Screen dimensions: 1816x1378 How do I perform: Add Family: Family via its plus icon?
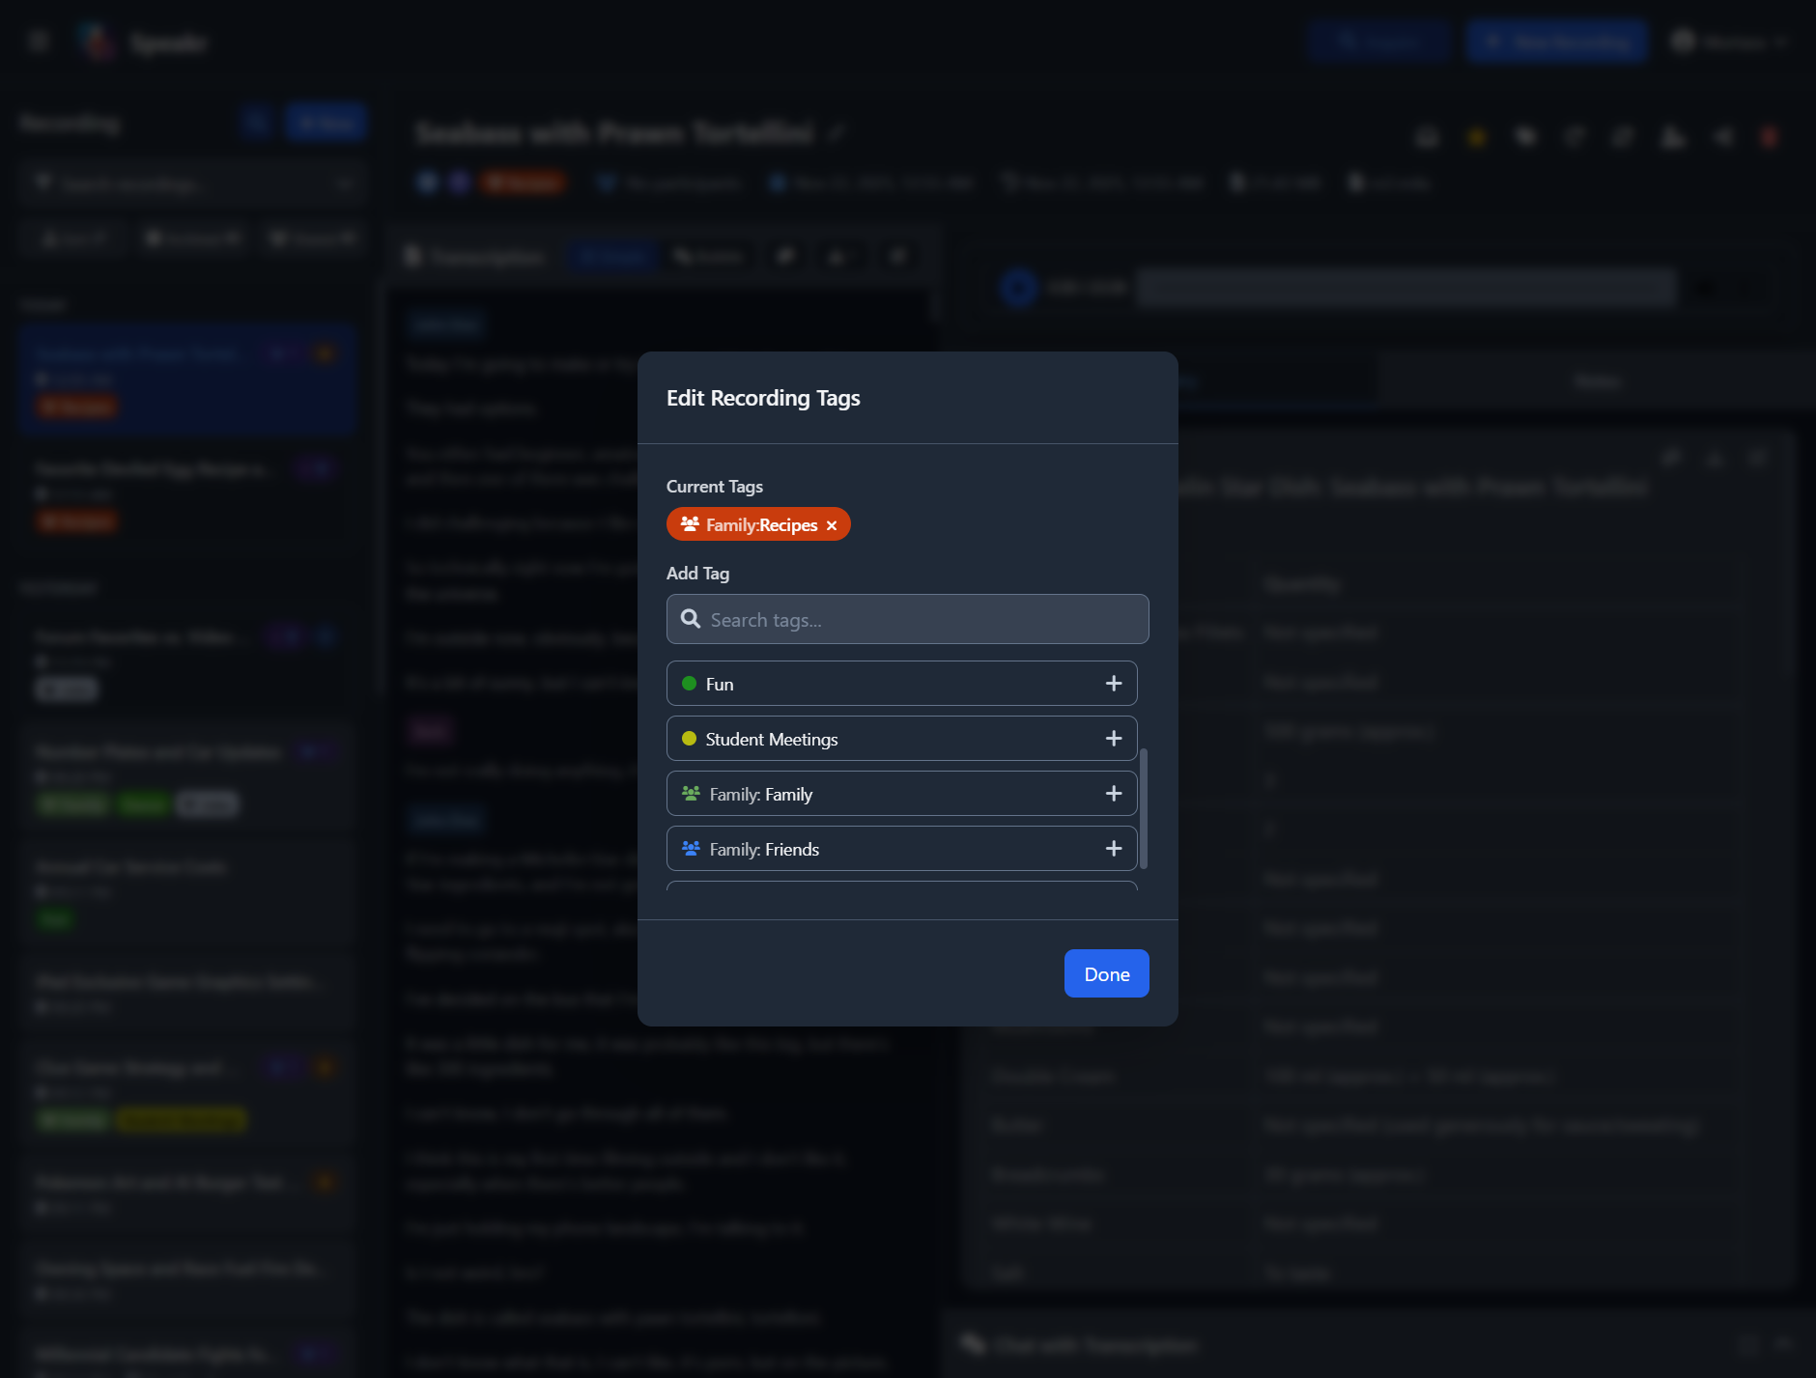tap(1114, 794)
